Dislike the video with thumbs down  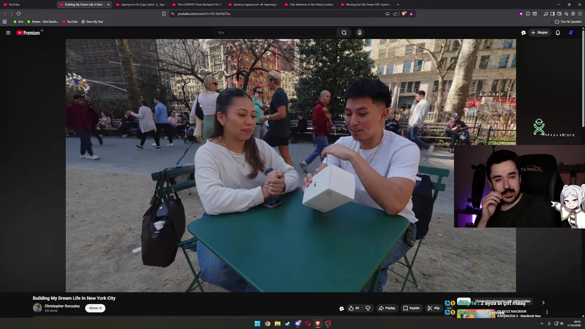tap(368, 308)
